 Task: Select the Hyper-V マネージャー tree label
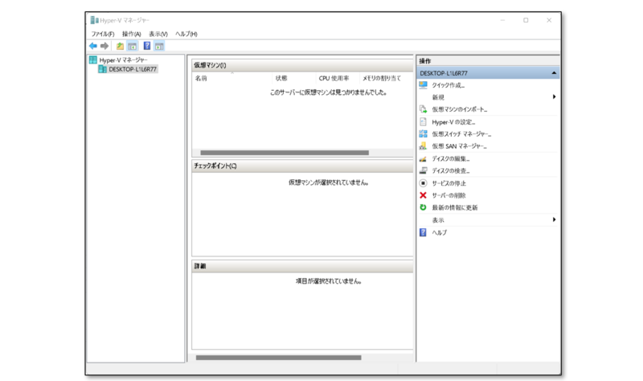(x=123, y=59)
